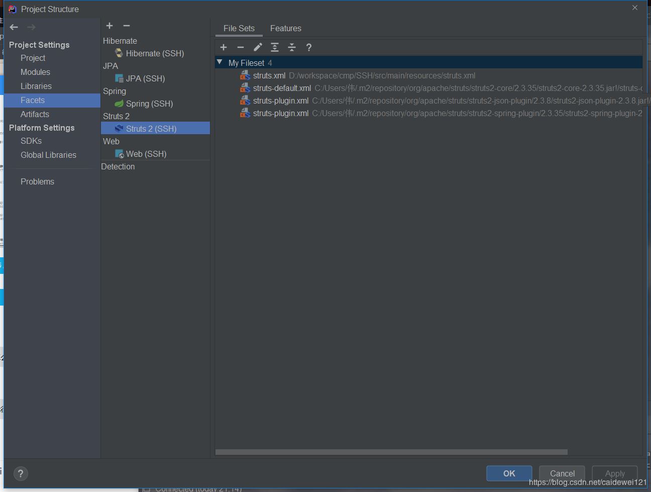
Task: Cancel the Project Structure dialog
Action: 562,473
